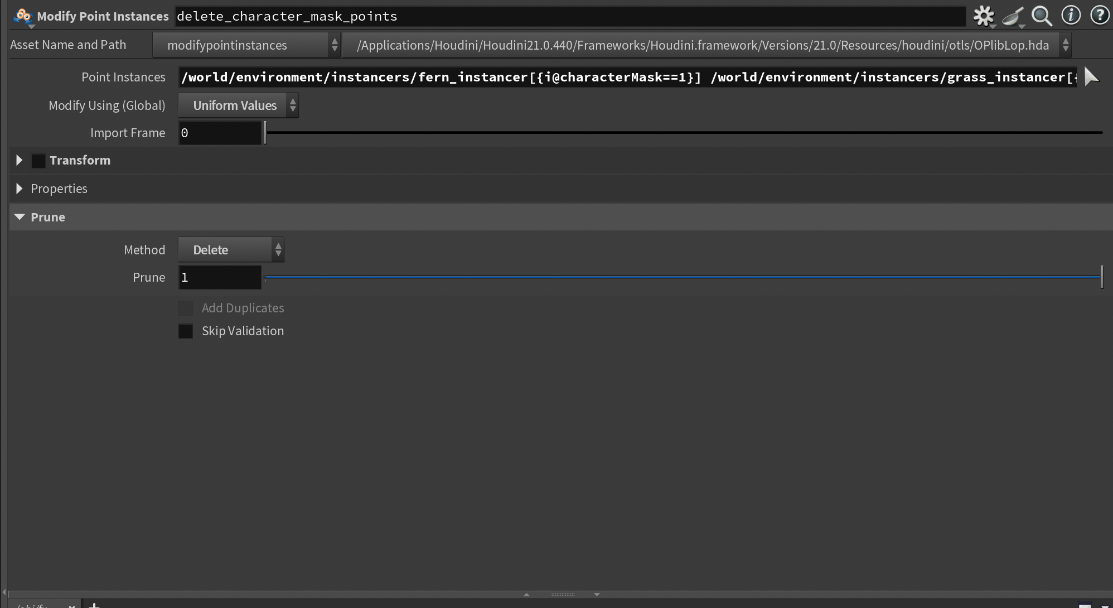Image resolution: width=1113 pixels, height=608 pixels.
Task: Click the Modify Point Instances node icon
Action: tap(23, 16)
